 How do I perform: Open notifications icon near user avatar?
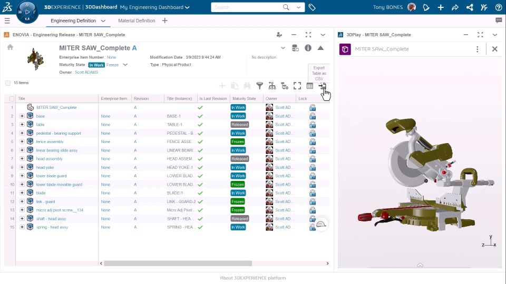click(426, 7)
